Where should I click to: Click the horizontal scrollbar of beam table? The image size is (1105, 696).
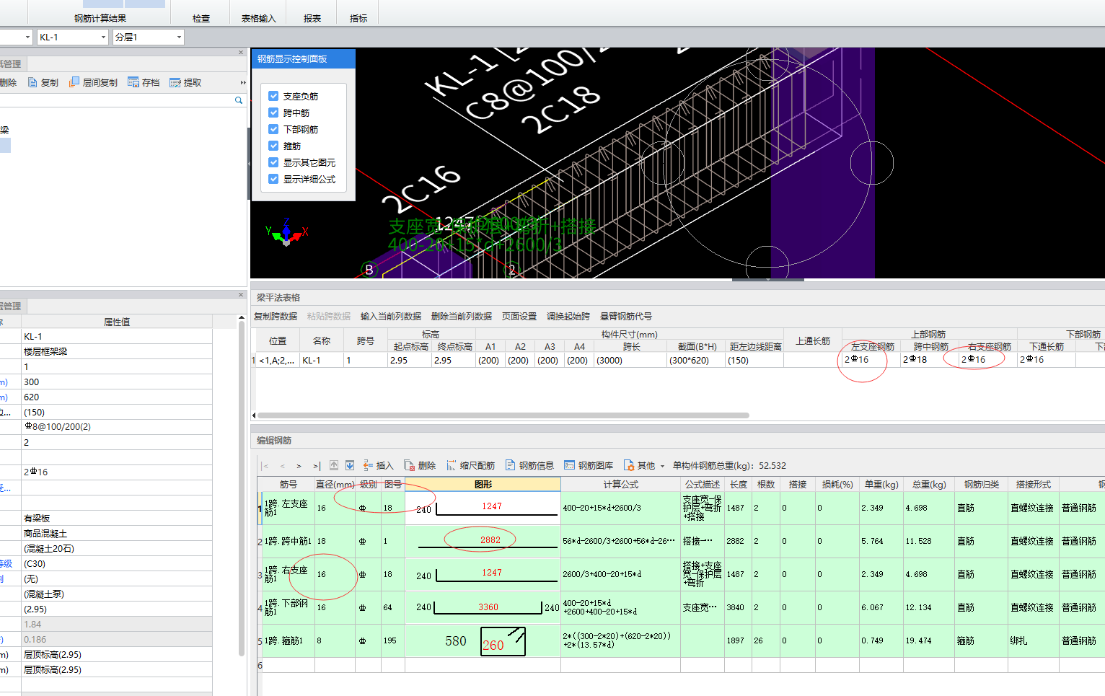(x=503, y=415)
